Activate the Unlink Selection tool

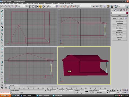13,6
